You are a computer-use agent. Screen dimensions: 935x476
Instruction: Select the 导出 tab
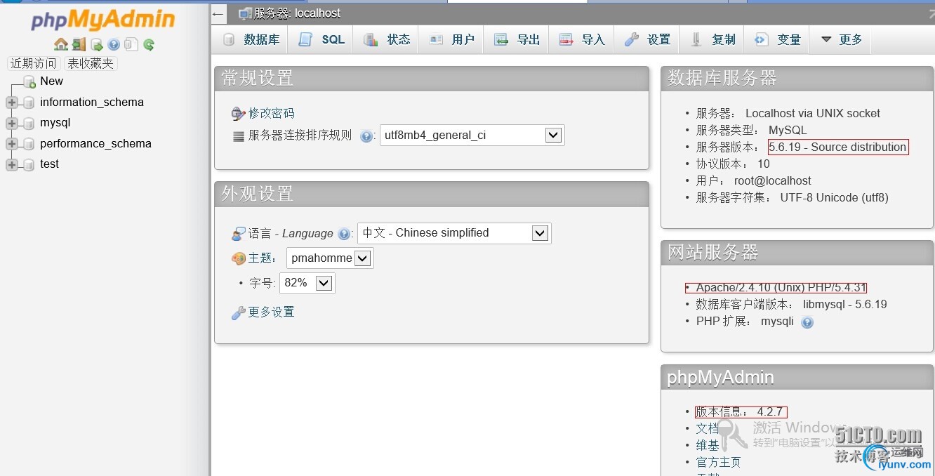[517, 40]
